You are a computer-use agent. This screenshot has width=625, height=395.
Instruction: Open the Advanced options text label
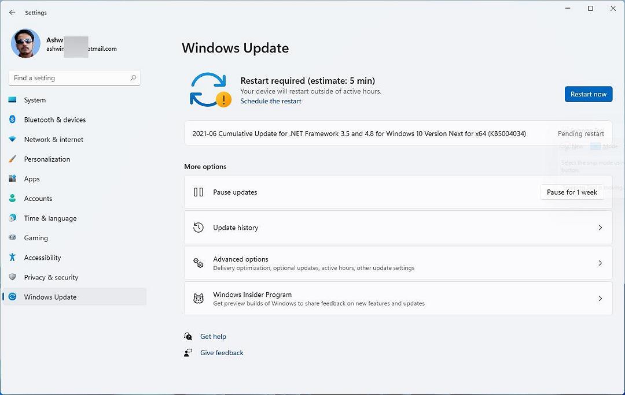point(240,259)
